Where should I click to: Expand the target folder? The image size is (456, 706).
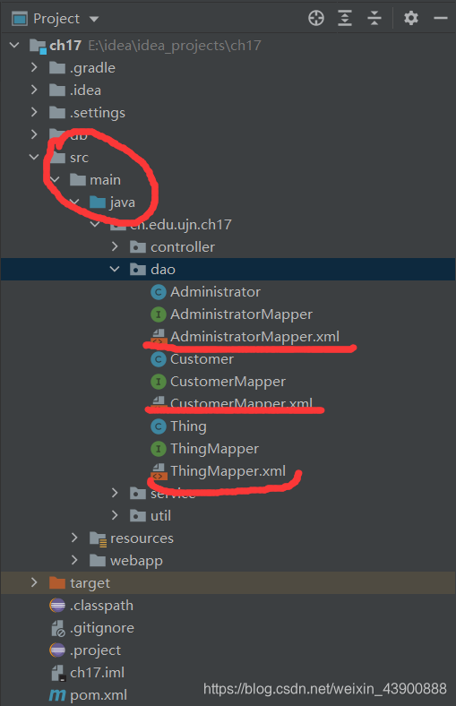34,582
